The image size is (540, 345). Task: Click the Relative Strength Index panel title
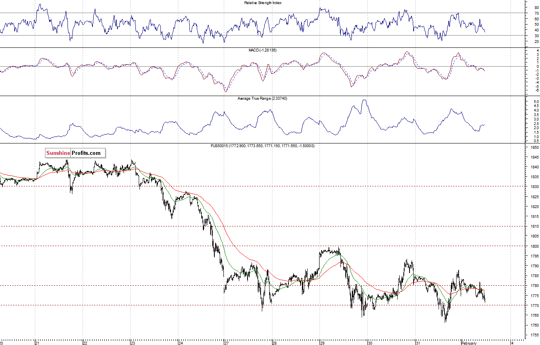pyautogui.click(x=263, y=3)
